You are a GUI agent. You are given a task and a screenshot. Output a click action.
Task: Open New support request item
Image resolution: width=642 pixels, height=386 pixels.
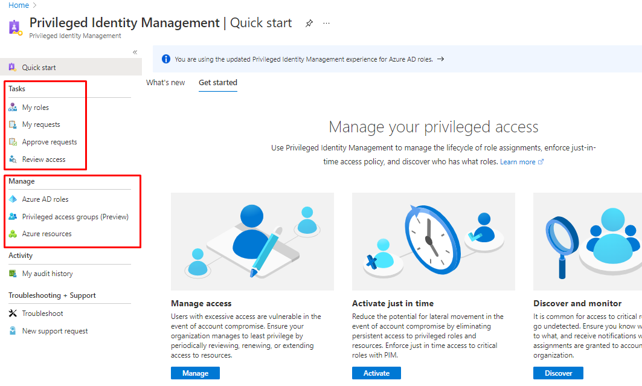(55, 331)
